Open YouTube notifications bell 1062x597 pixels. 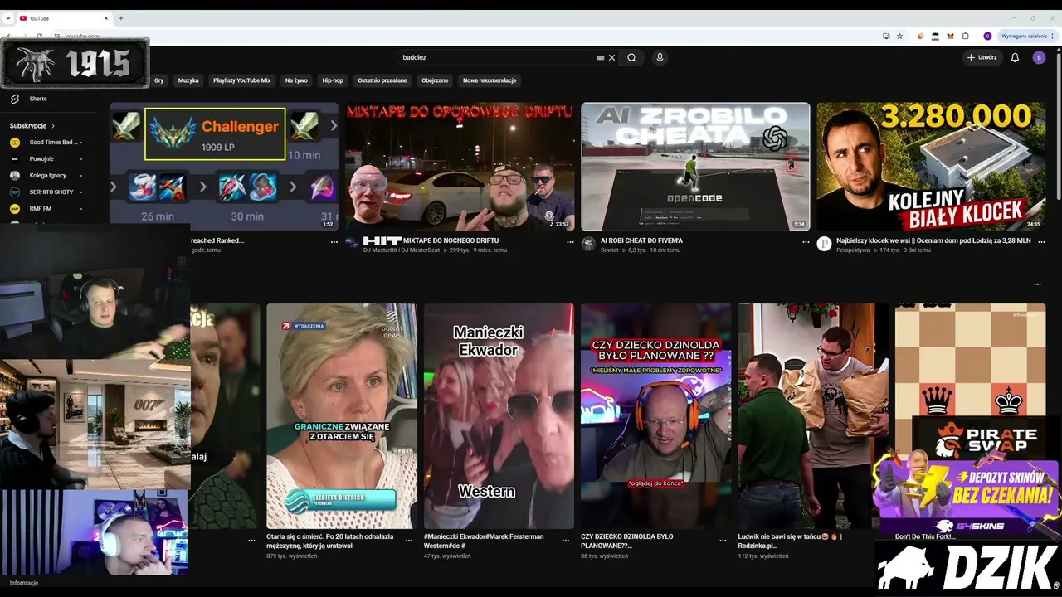click(x=1015, y=57)
